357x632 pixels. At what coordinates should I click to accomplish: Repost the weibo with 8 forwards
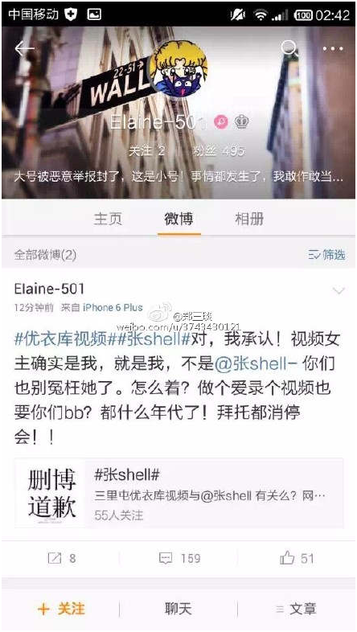[x=61, y=558]
